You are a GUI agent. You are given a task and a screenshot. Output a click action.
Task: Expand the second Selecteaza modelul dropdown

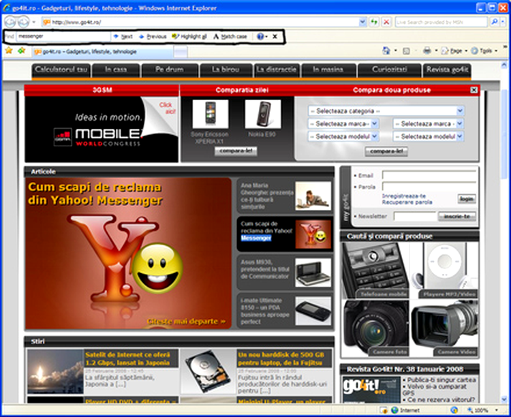pos(429,136)
